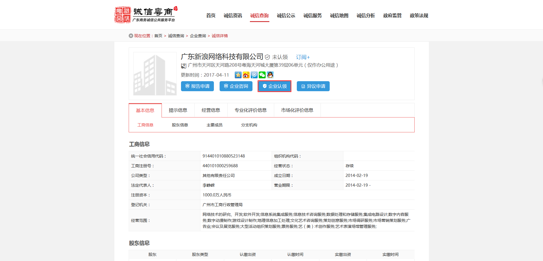
Task: Click 诚信详情 in breadcrumb
Action: (x=220, y=36)
